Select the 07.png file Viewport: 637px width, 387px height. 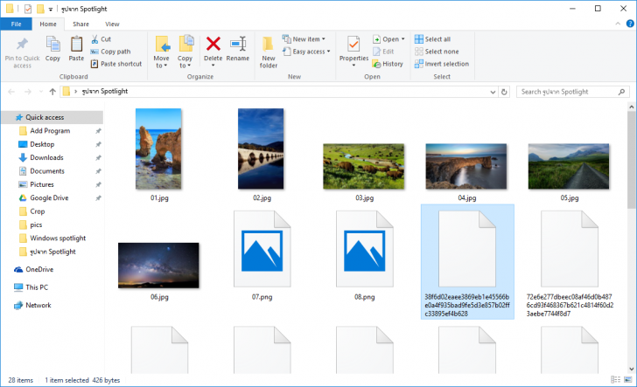pos(262,255)
